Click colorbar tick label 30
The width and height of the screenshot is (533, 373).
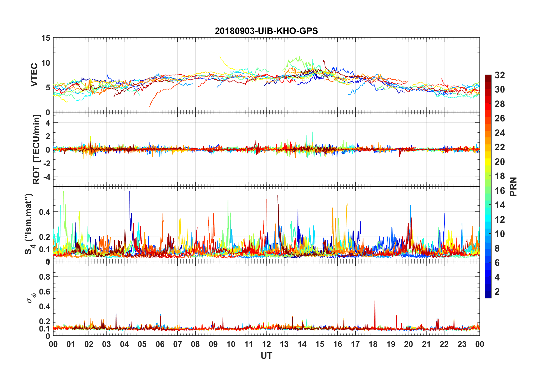500,89
